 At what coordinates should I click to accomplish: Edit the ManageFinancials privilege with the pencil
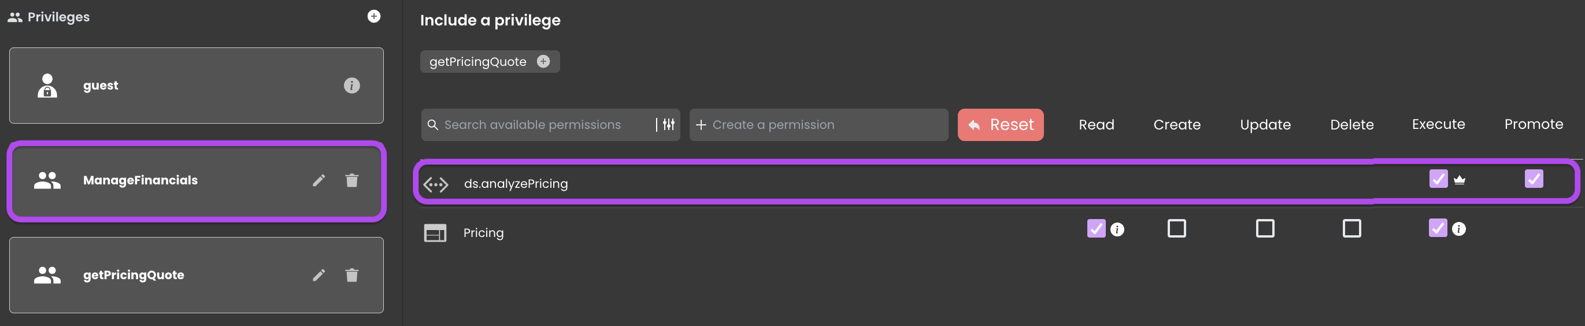(x=318, y=180)
